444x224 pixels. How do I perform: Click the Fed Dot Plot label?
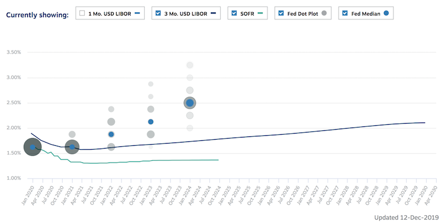click(x=302, y=13)
